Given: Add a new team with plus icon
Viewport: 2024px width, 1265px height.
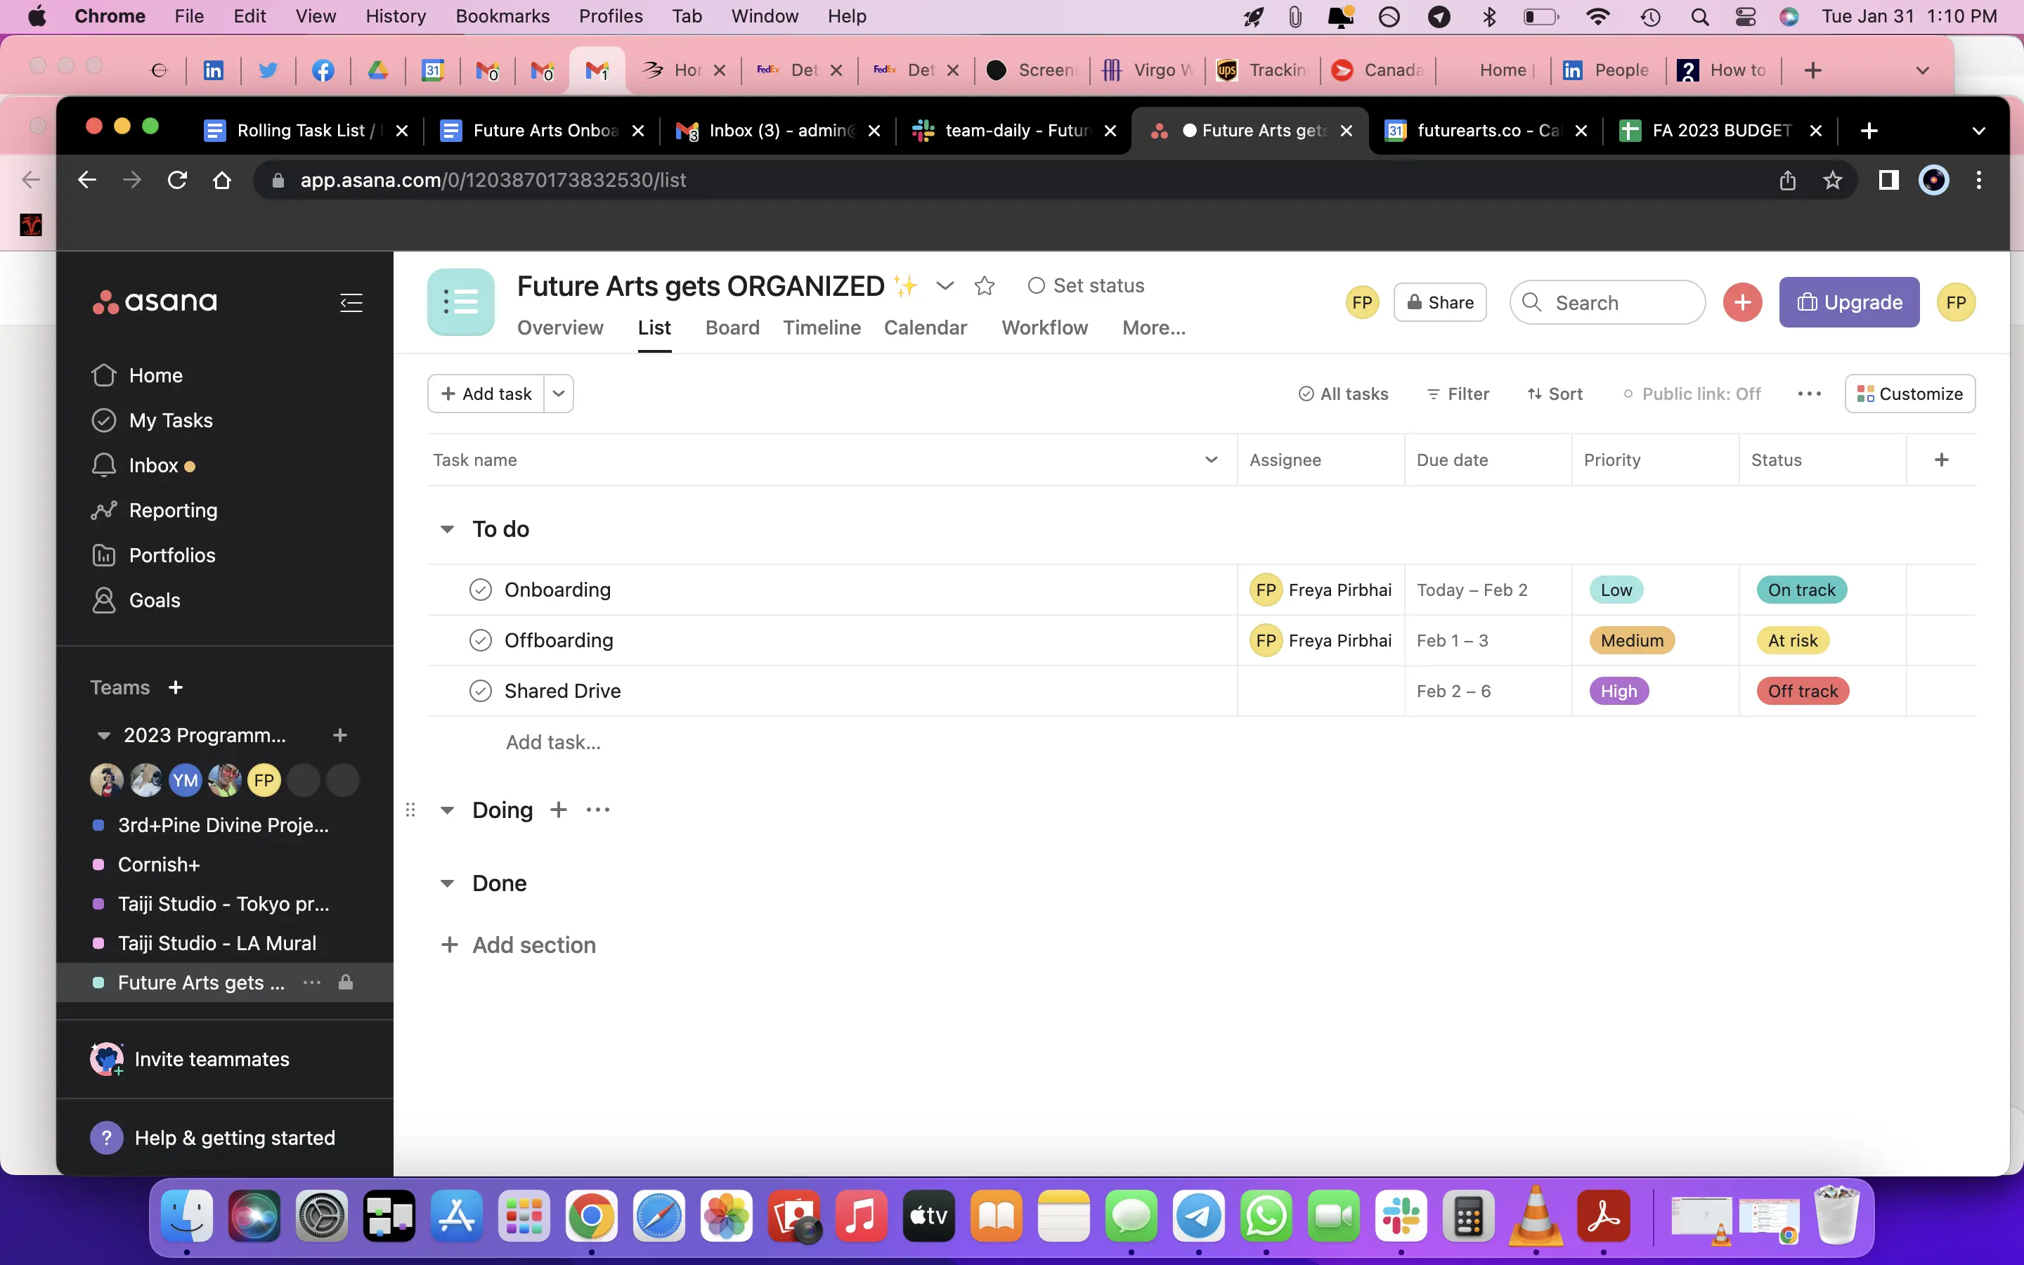Looking at the screenshot, I should (175, 688).
